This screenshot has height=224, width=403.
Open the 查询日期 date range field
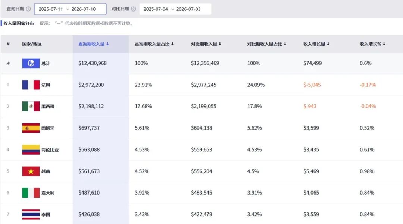[x=70, y=9]
